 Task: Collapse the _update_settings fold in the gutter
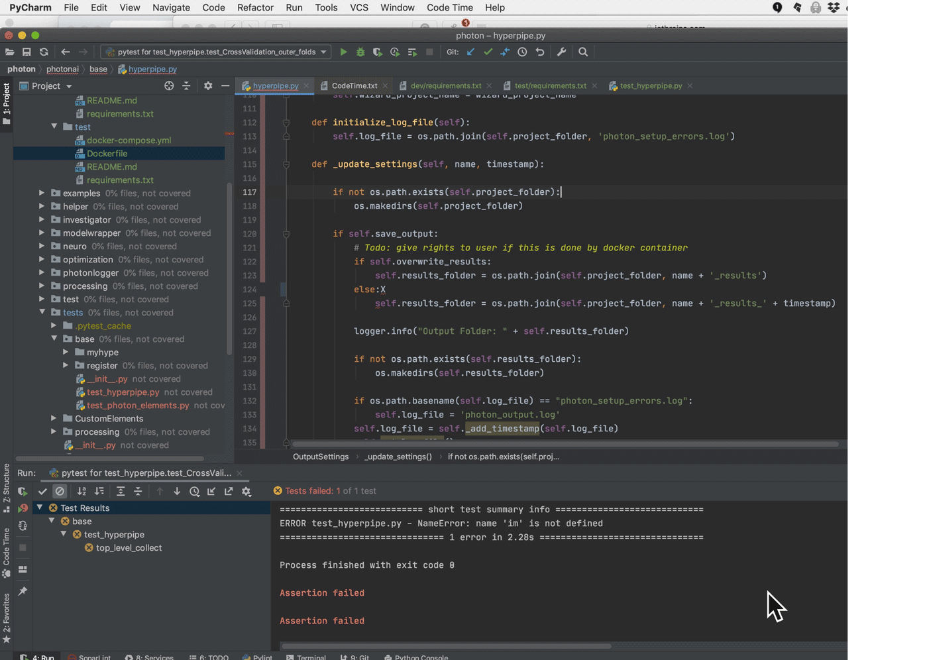(286, 164)
